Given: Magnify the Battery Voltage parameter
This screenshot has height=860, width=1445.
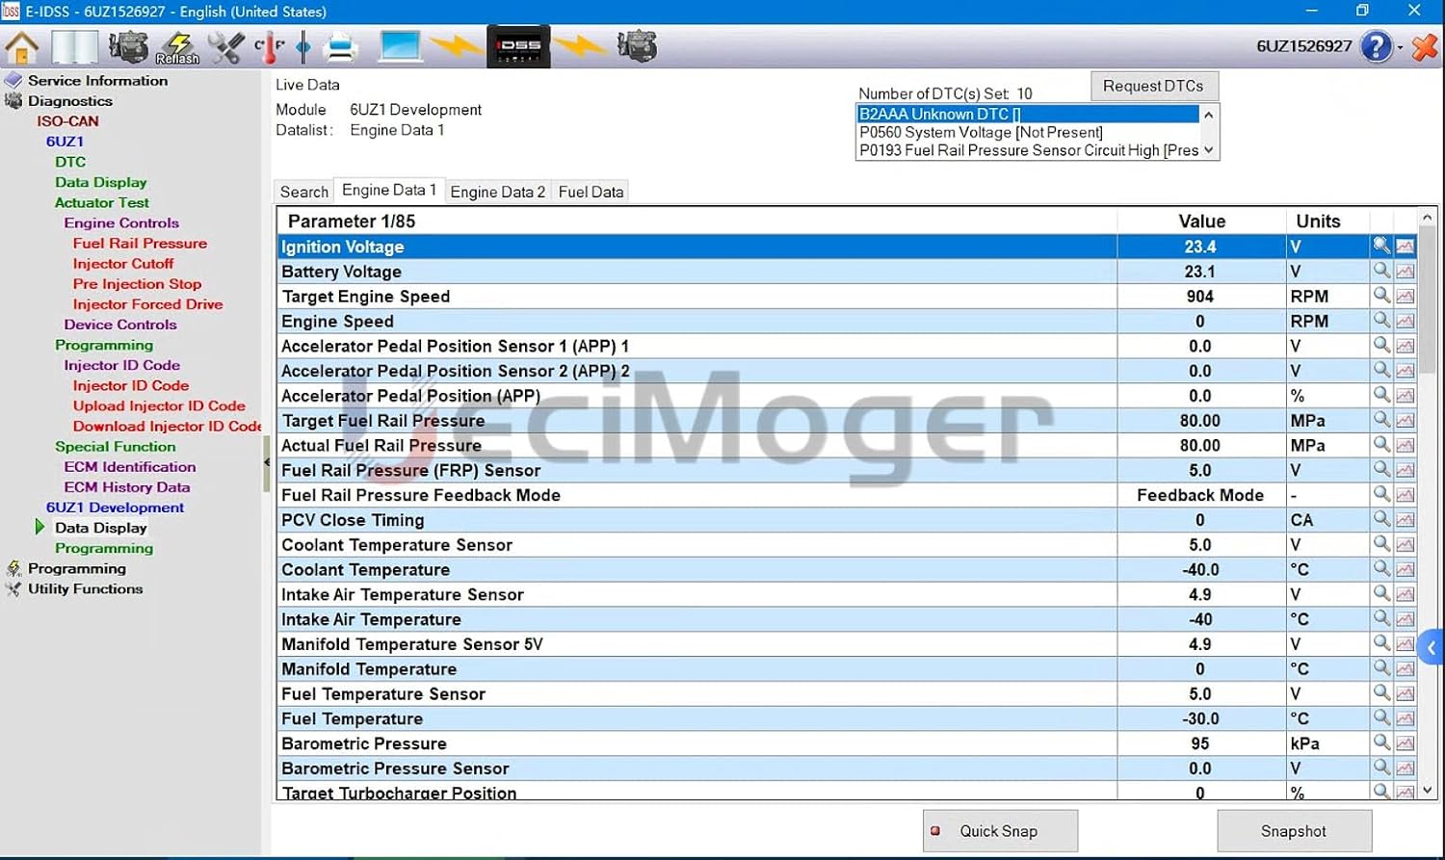Looking at the screenshot, I should (1381, 271).
